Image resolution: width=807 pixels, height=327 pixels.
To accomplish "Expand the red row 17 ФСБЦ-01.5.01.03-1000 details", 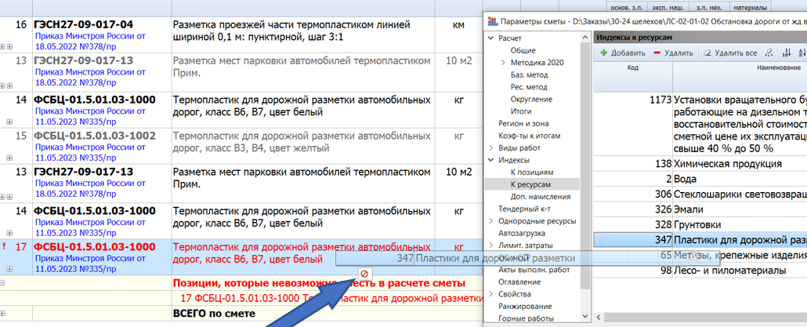I will click(x=9, y=269).
